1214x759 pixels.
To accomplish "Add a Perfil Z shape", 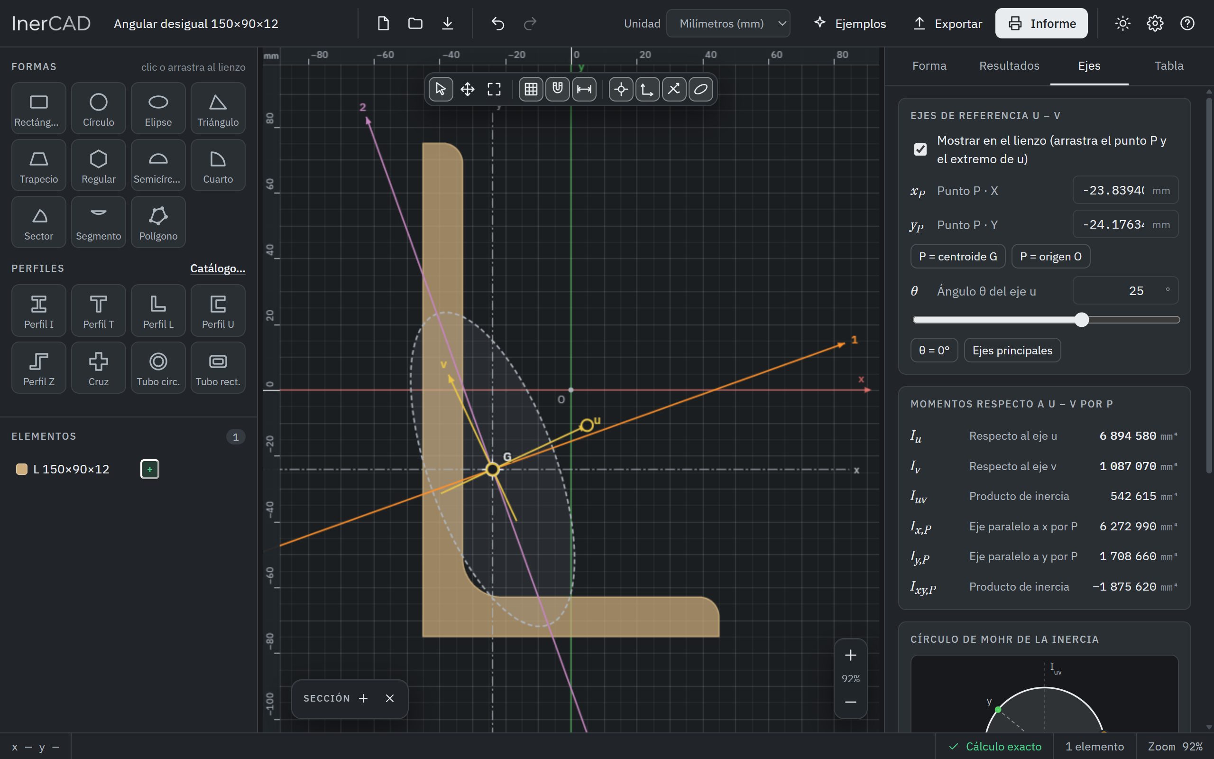I will pos(38,368).
